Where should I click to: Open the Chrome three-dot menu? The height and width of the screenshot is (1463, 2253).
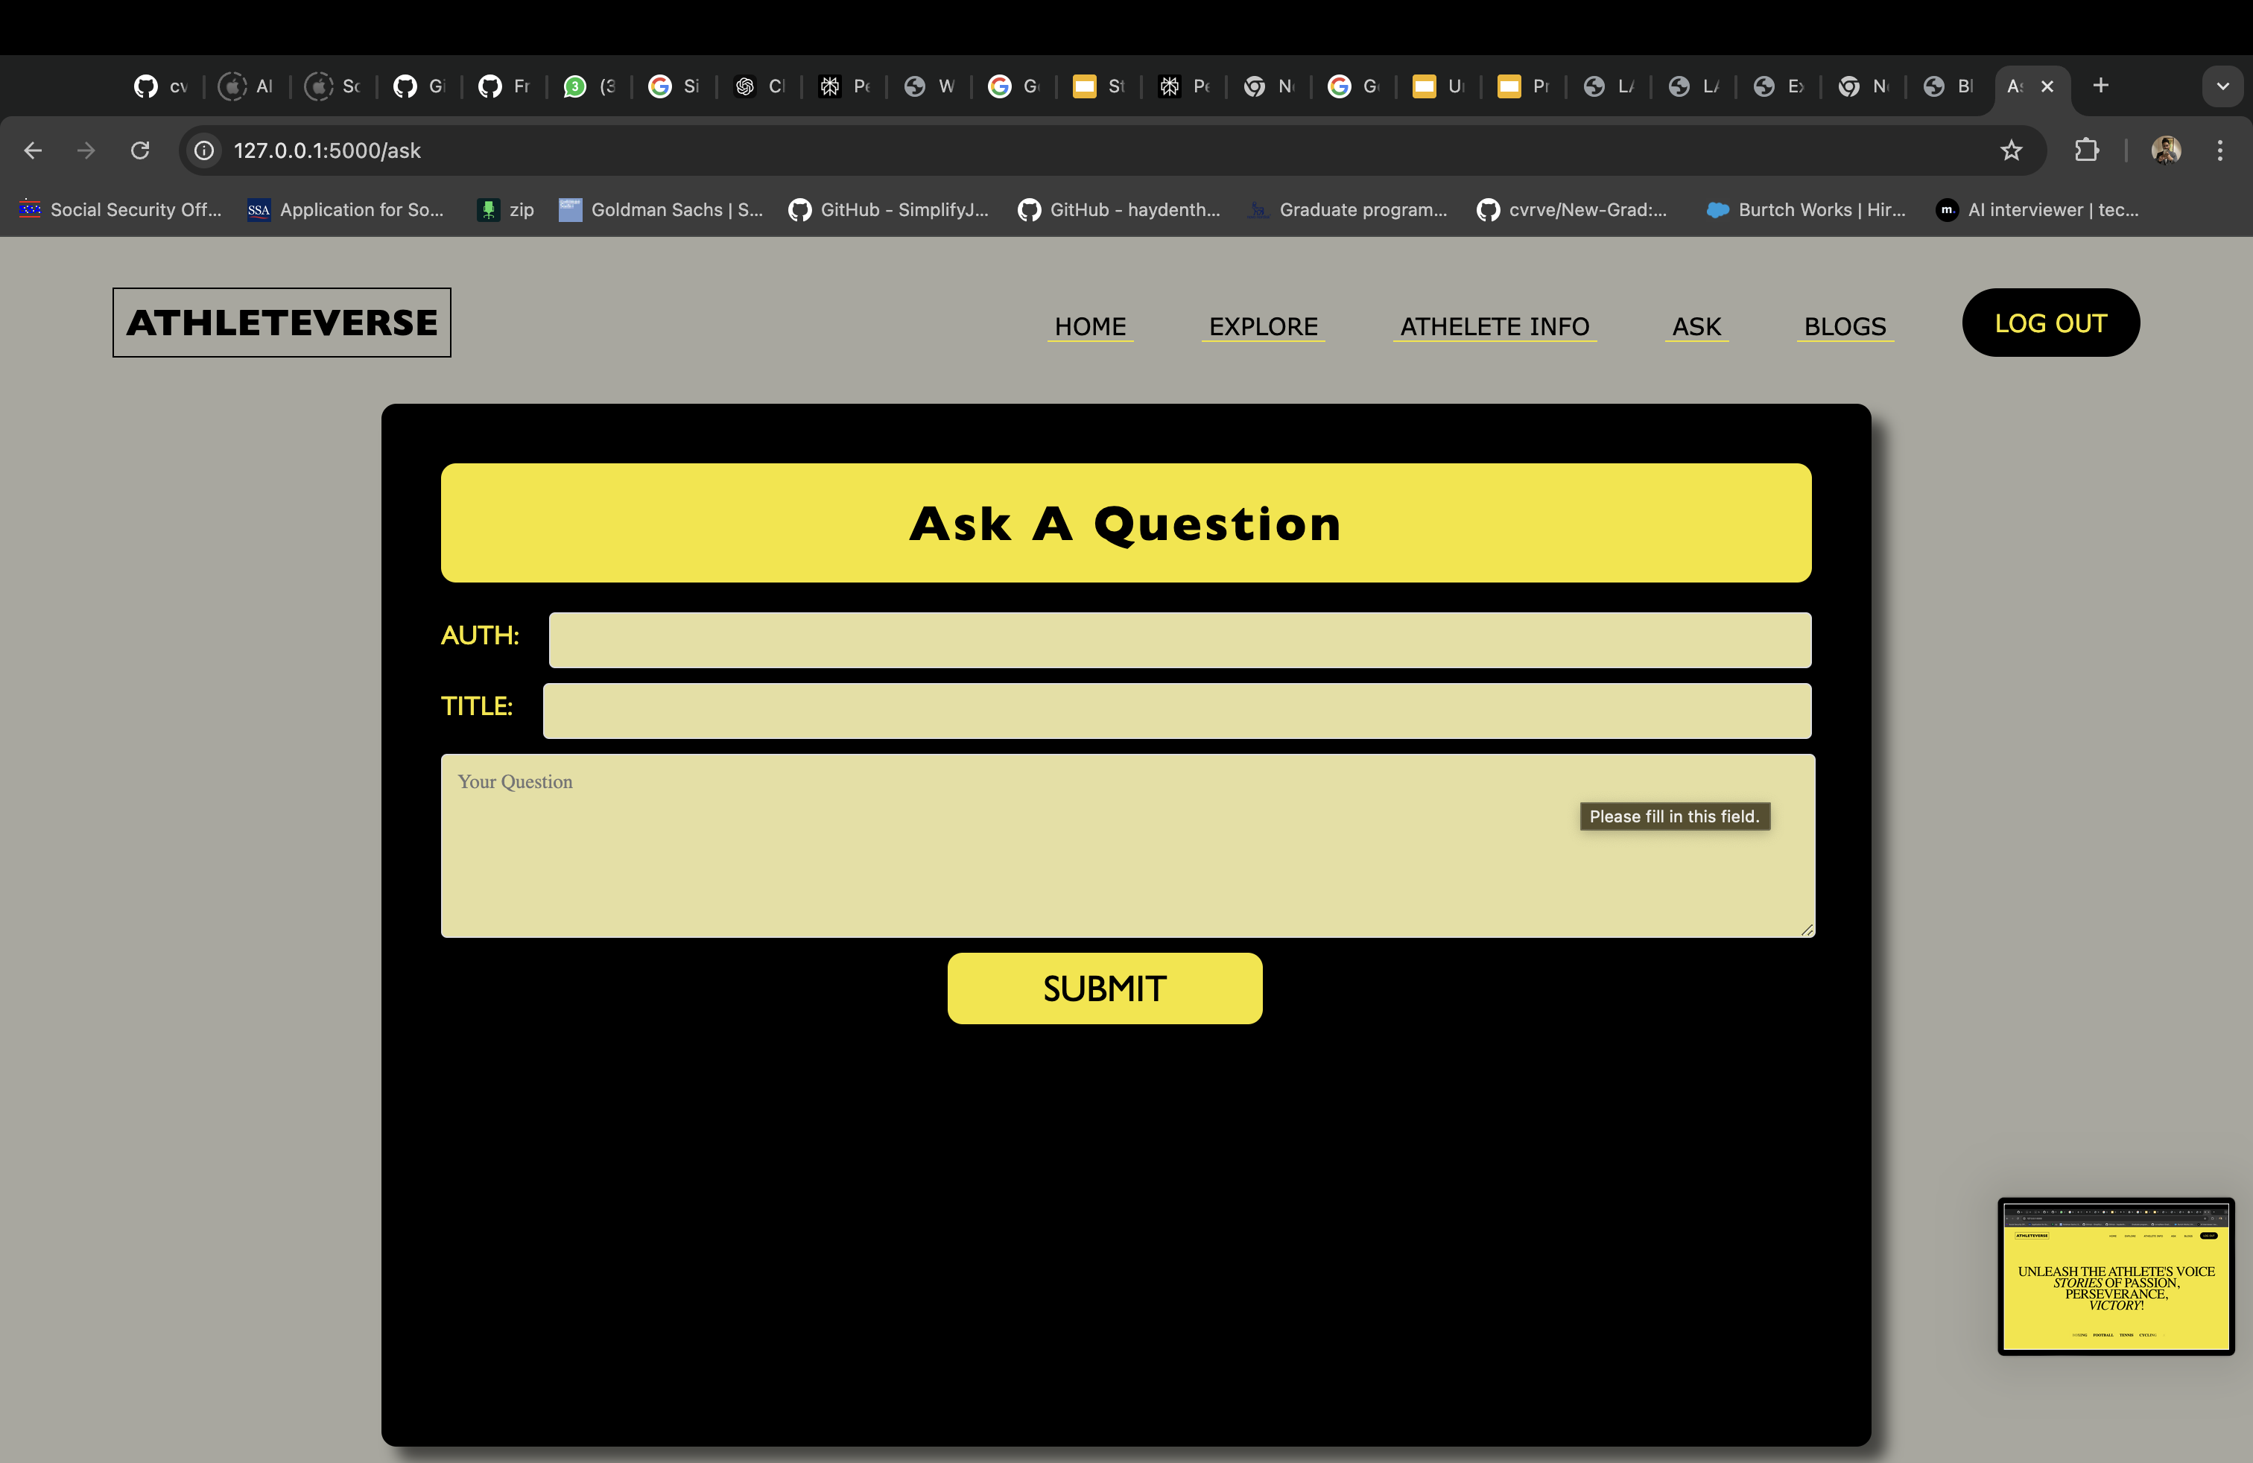tap(2220, 150)
